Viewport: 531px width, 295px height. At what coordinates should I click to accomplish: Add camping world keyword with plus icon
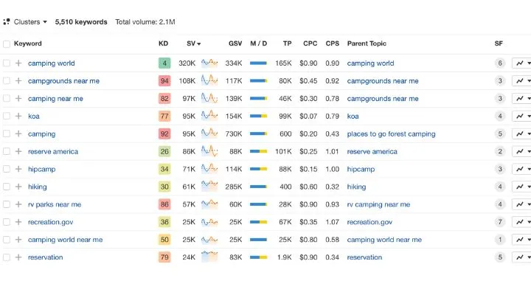coord(18,63)
